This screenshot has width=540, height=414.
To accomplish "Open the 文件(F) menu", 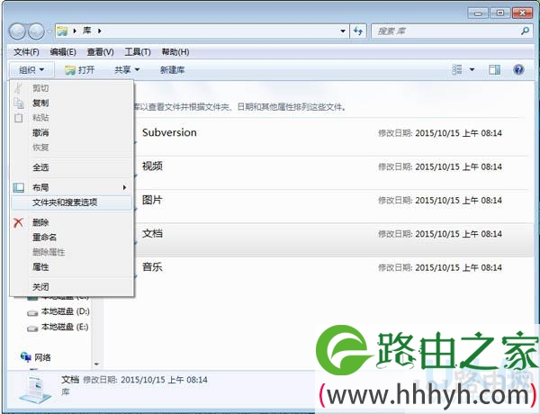I will click(x=26, y=52).
